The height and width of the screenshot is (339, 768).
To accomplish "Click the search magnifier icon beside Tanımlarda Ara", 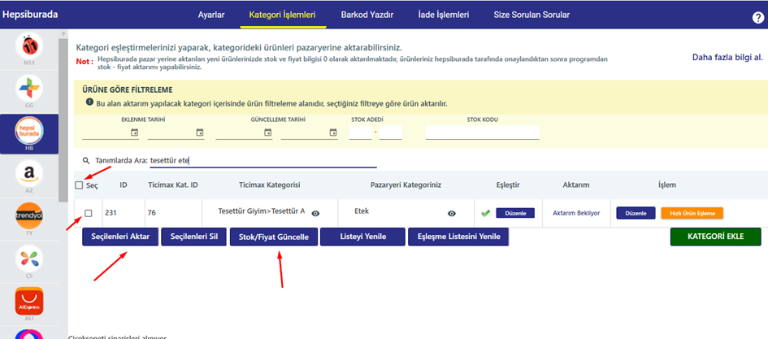I will pos(86,160).
